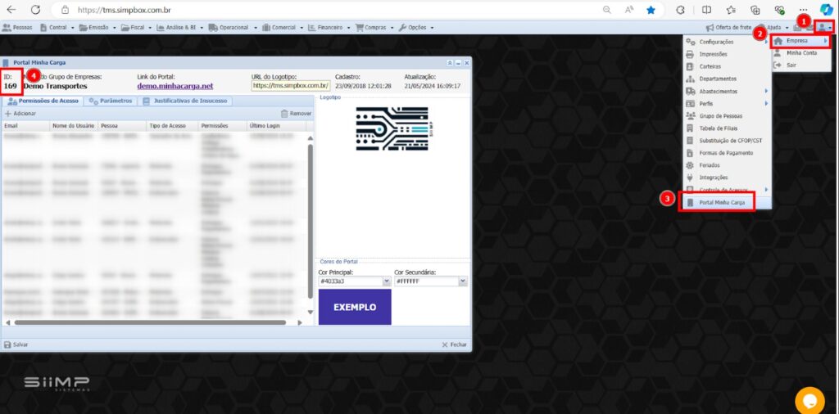
Task: Open the Financeiro menu
Action: pos(329,27)
